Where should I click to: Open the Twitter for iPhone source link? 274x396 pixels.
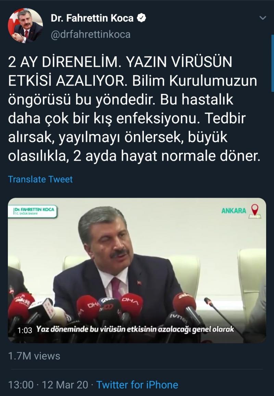(137, 385)
